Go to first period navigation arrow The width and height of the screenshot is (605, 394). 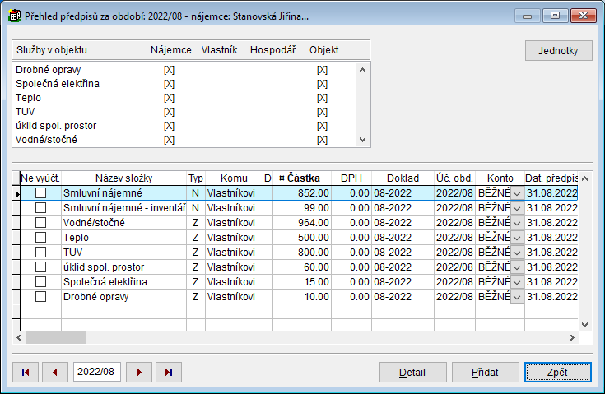(25, 373)
